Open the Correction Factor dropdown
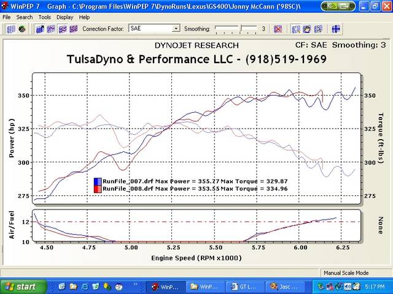 coord(176,29)
